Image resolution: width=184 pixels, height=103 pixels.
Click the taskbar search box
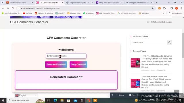tap(26, 100)
